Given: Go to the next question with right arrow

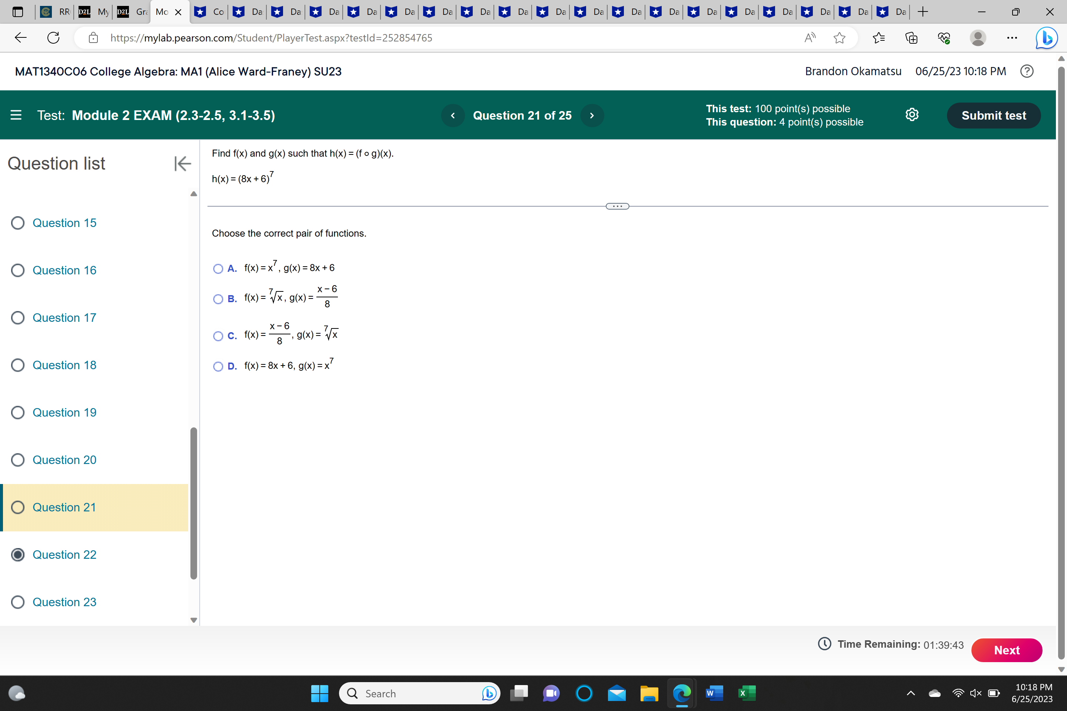Looking at the screenshot, I should 592,115.
